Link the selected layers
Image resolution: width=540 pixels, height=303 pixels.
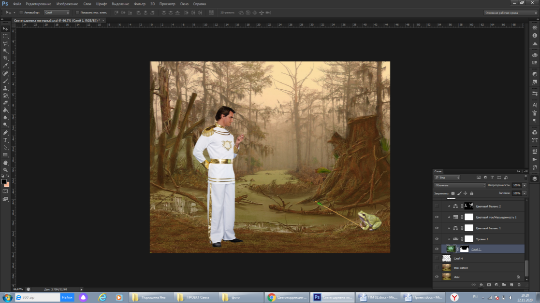(474, 285)
